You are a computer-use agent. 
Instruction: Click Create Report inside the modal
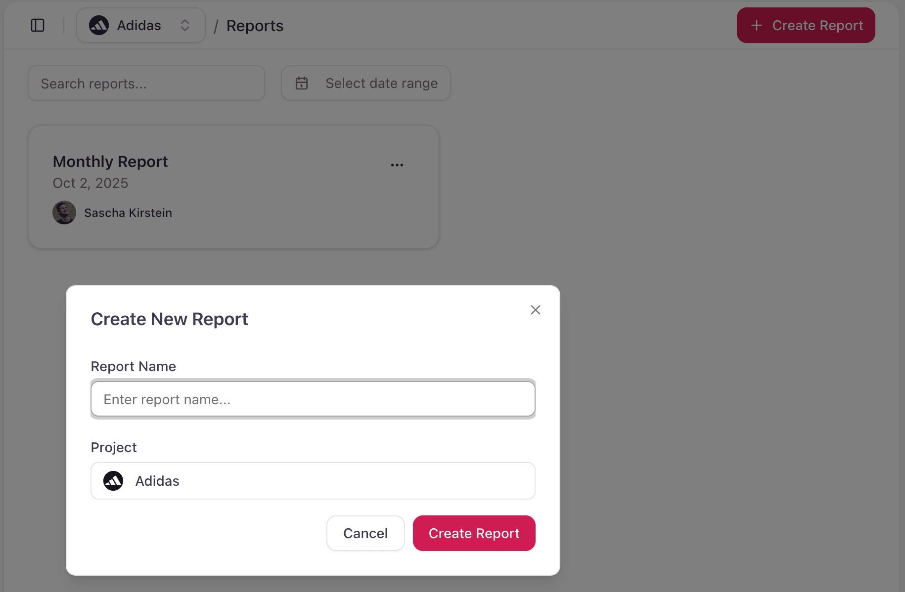474,533
